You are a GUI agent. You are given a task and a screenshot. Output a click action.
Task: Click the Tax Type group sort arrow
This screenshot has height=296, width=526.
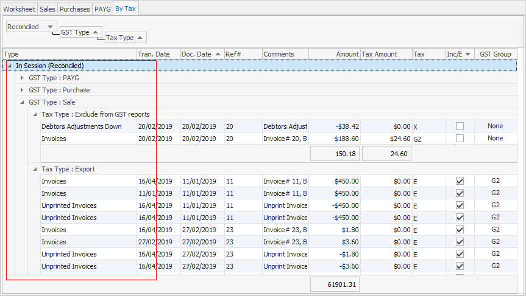[x=140, y=38]
